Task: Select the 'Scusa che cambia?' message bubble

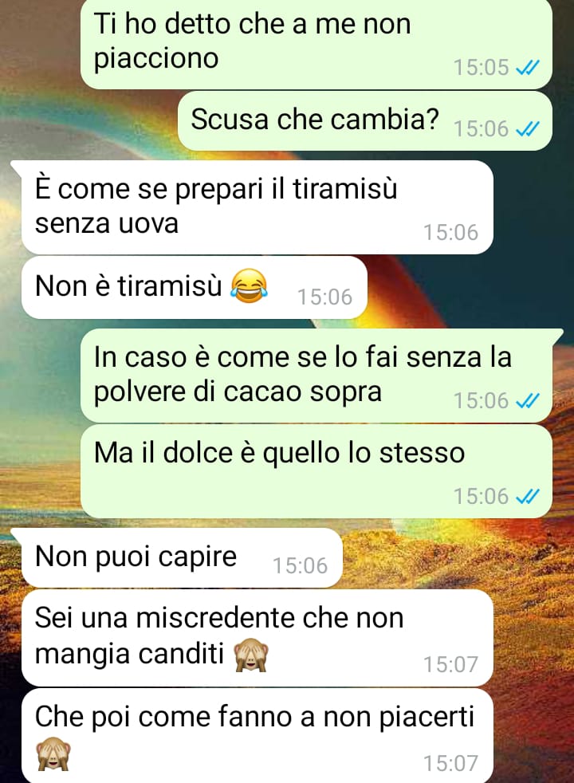Action: tap(365, 121)
